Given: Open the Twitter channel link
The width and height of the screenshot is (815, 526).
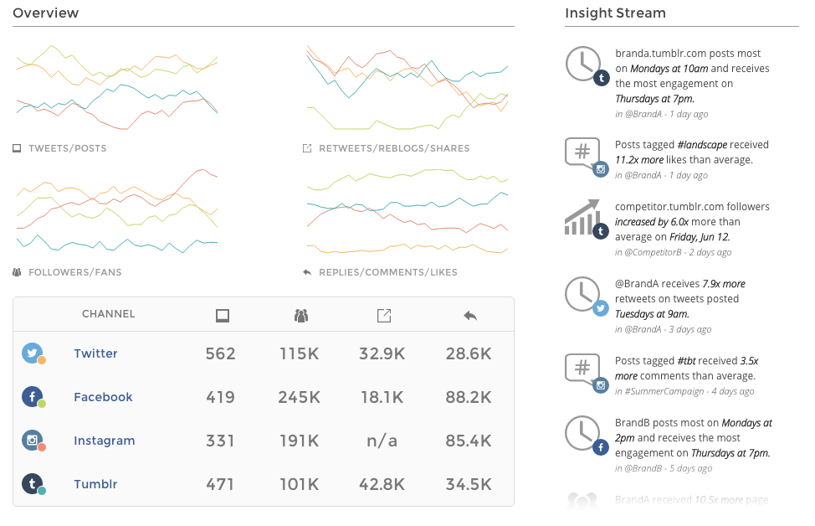Looking at the screenshot, I should pyautogui.click(x=95, y=353).
